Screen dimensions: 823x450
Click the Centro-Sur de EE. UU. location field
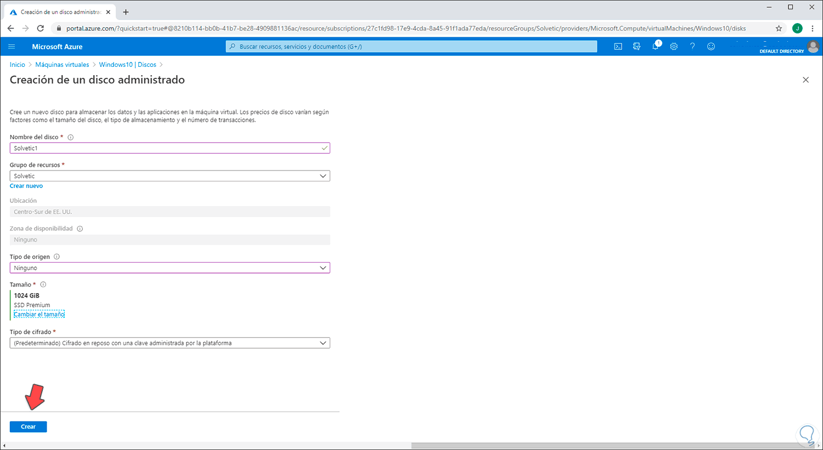coord(170,212)
